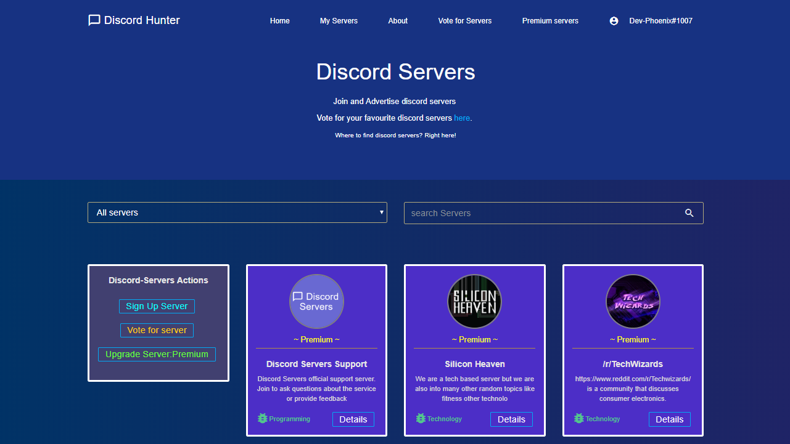Click the Vote for server button
The image size is (790, 444).
pos(157,330)
